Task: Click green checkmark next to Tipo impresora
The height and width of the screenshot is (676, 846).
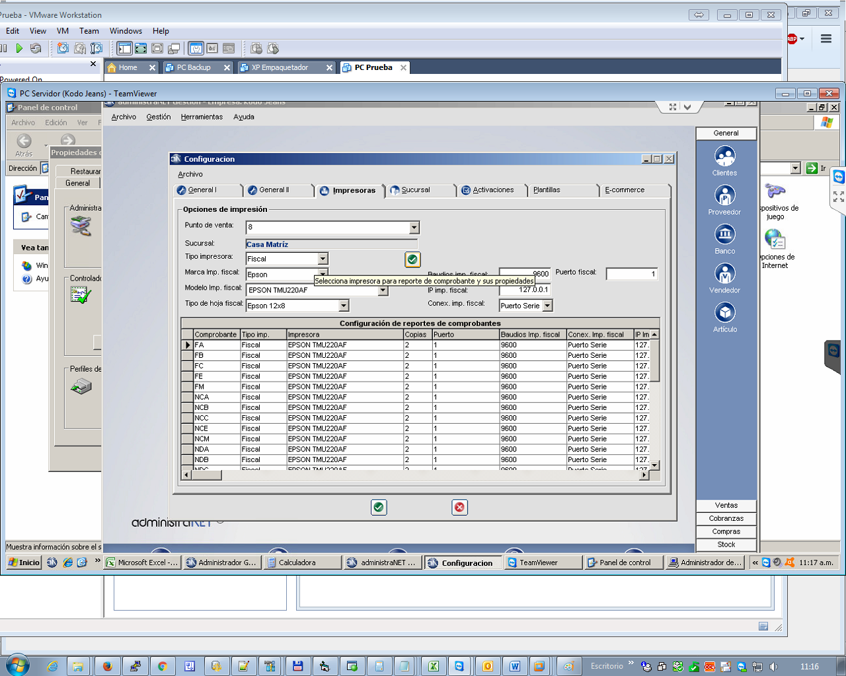Action: point(412,259)
